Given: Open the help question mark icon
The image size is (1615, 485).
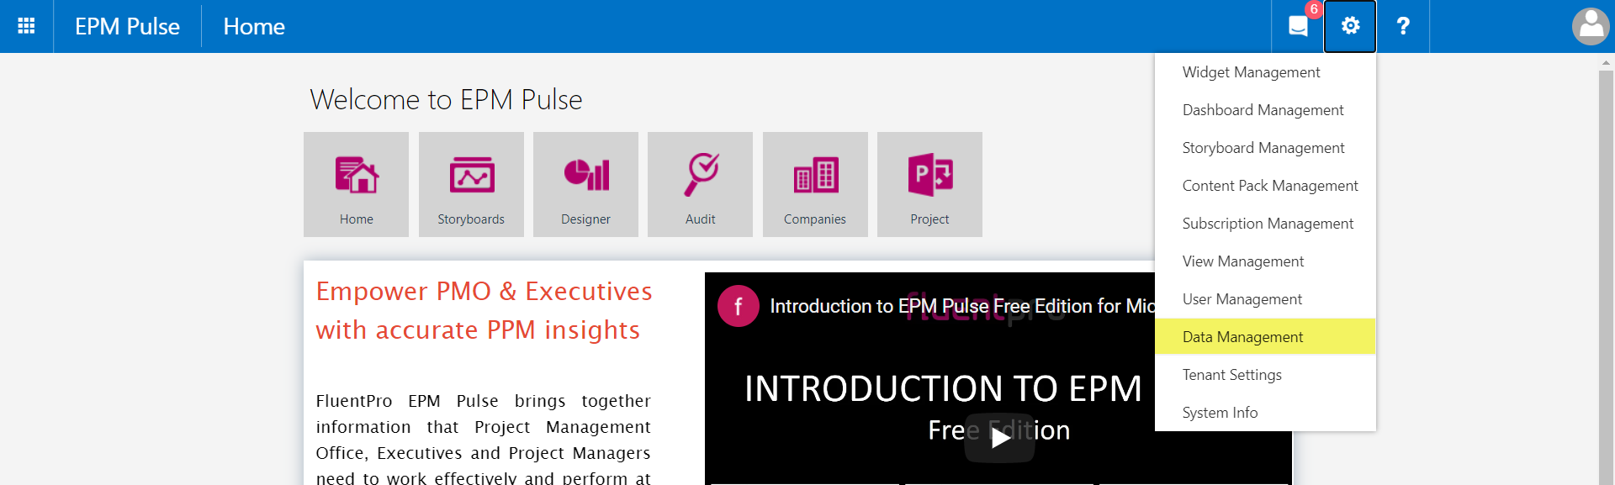Looking at the screenshot, I should tap(1402, 26).
